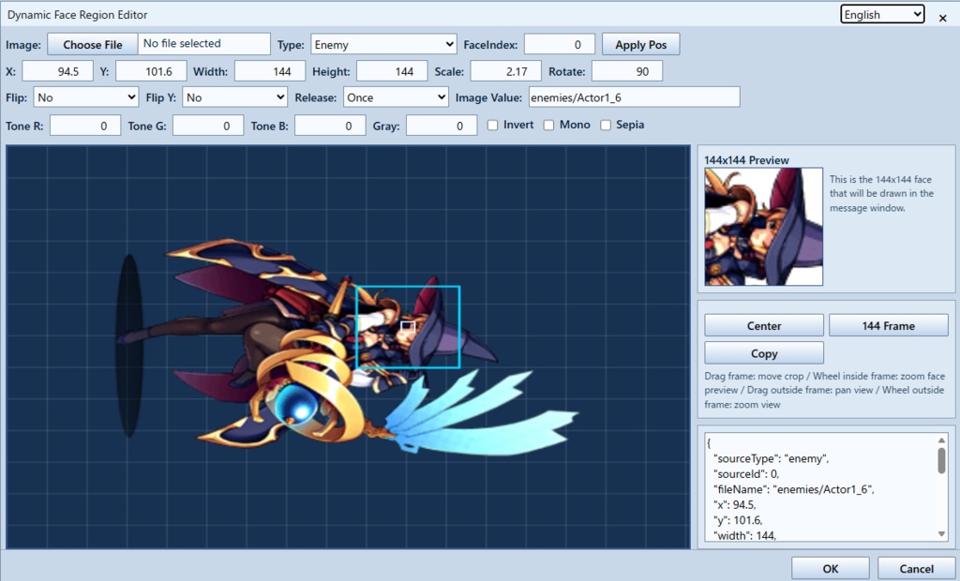
Task: Open the Release dropdown showing Once
Action: 397,97
